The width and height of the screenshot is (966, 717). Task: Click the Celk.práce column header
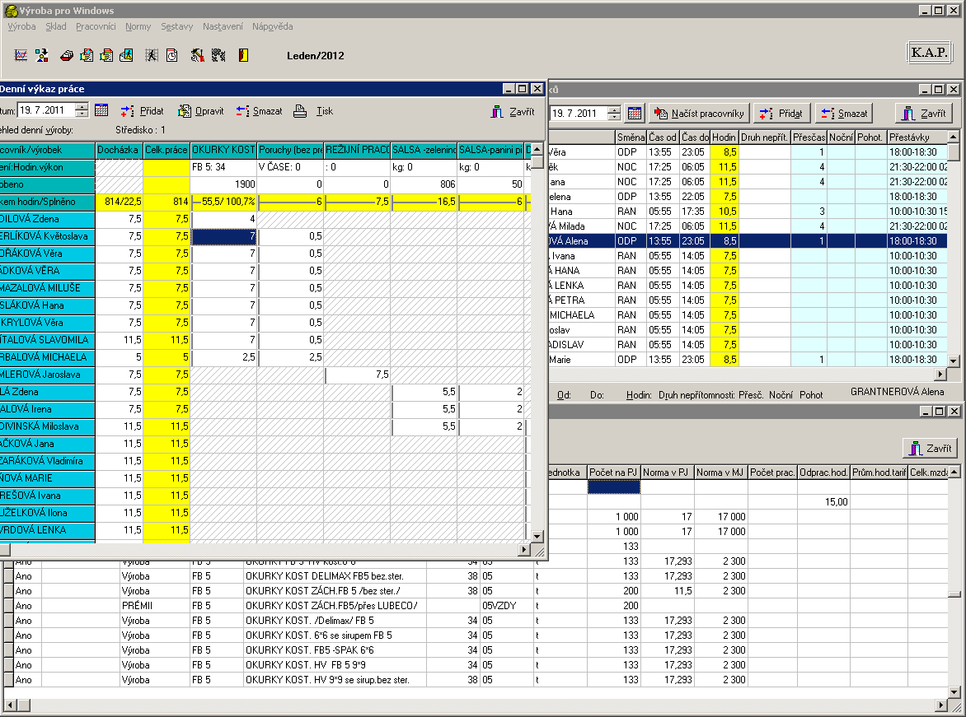point(166,150)
